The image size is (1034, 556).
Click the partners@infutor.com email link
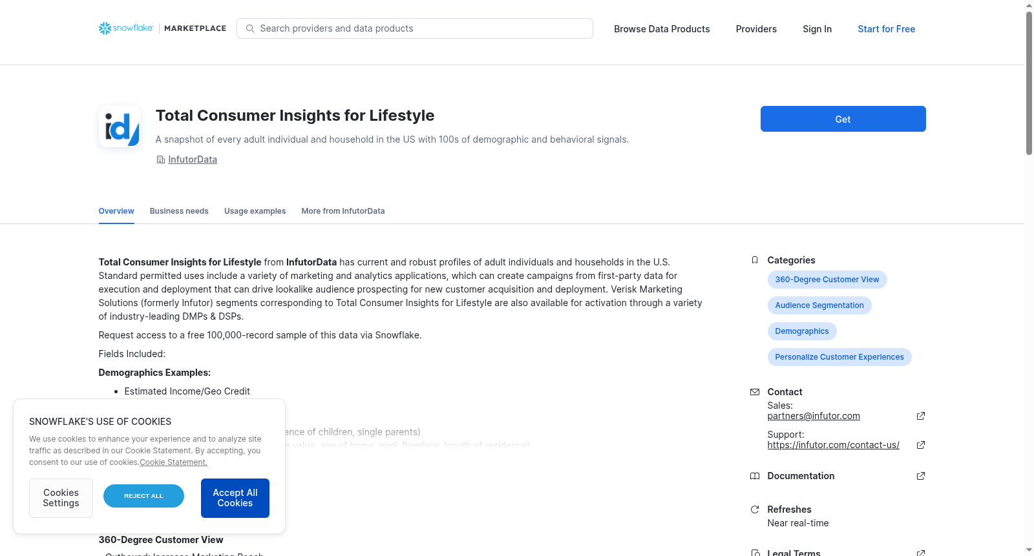click(814, 416)
